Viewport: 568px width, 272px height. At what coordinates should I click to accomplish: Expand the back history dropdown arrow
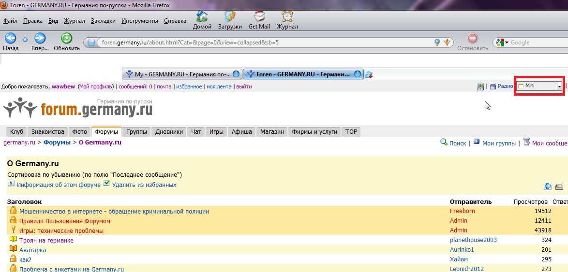tap(25, 39)
